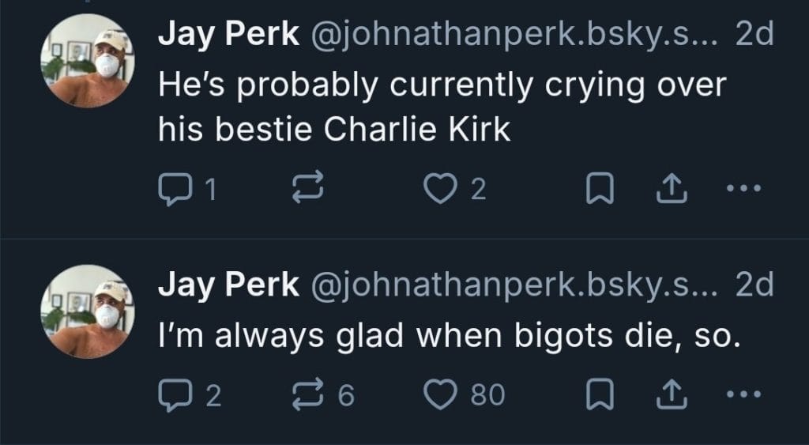This screenshot has height=445, width=809.
Task: Open Jay Perk's name on first post
Action: (x=227, y=36)
